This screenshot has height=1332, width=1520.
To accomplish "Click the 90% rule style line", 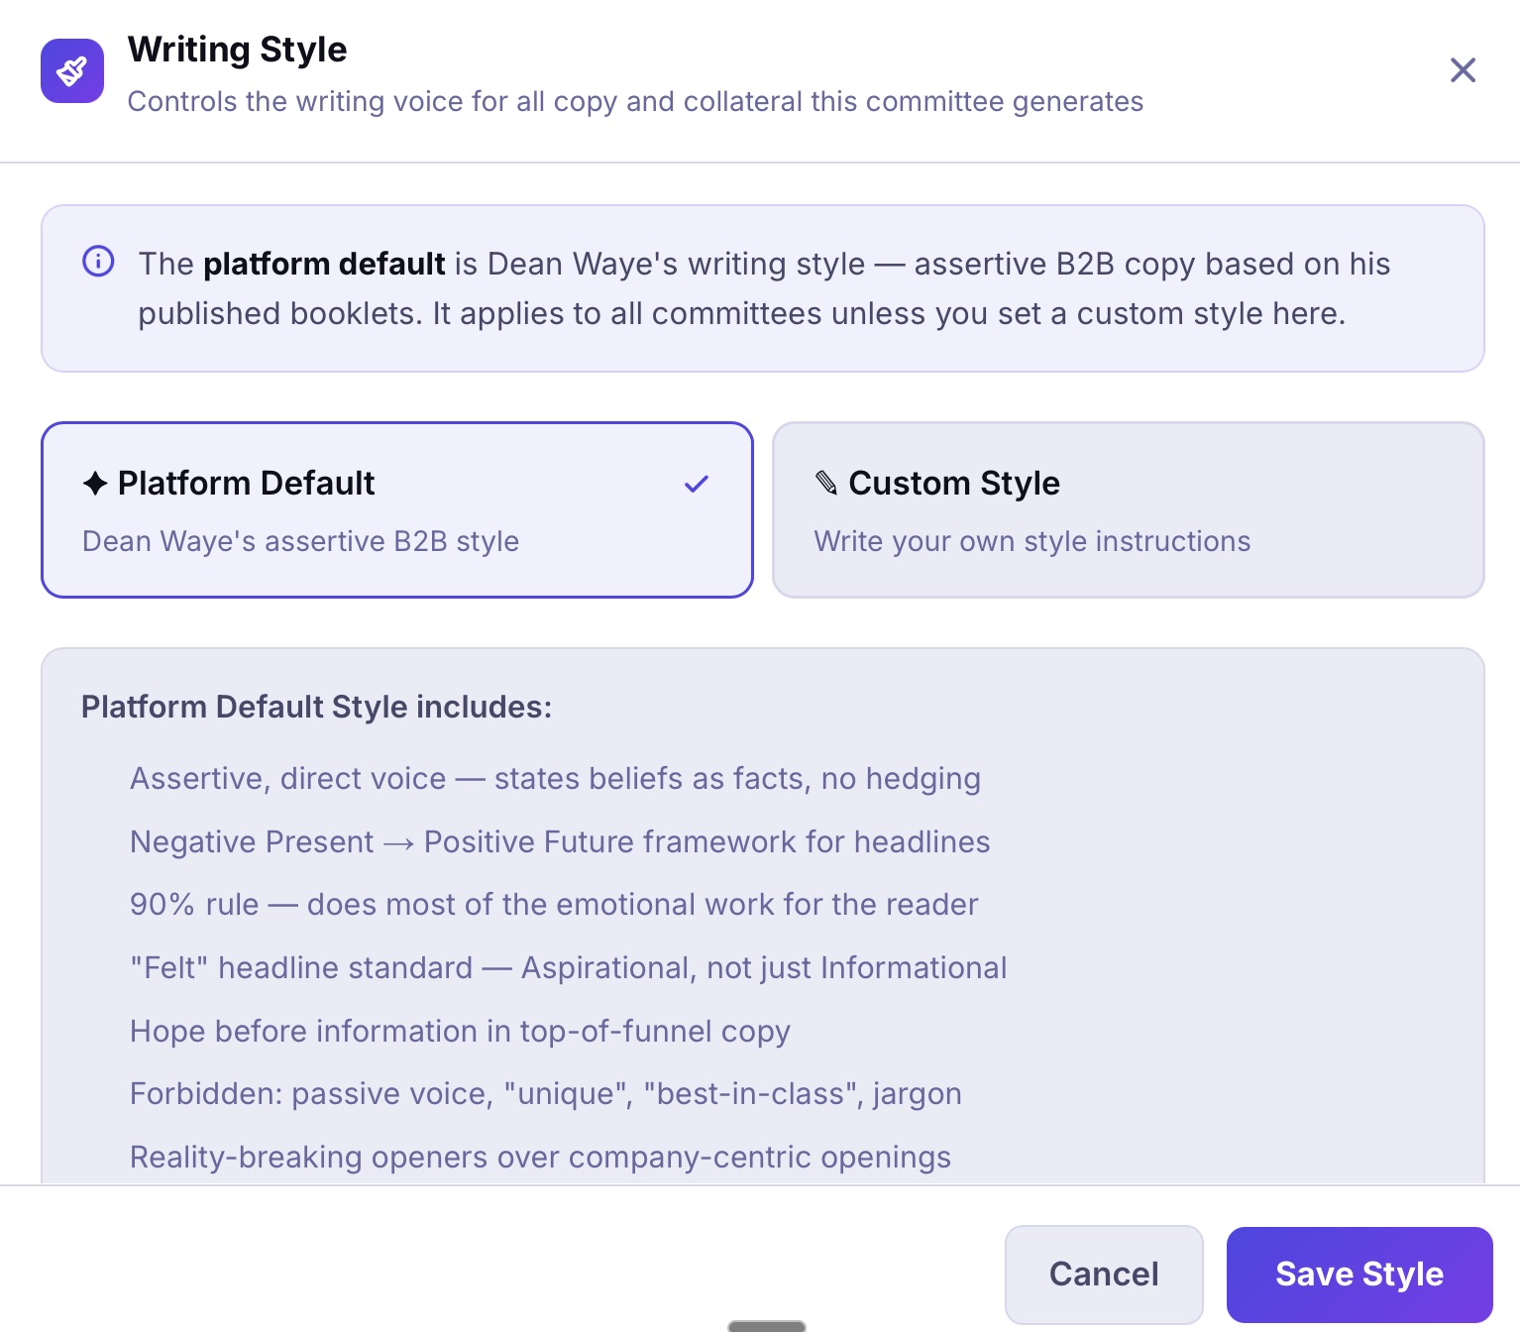I will point(553,905).
